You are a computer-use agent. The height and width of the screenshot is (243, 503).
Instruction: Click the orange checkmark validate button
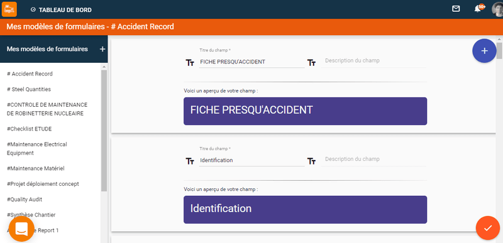coord(488,228)
